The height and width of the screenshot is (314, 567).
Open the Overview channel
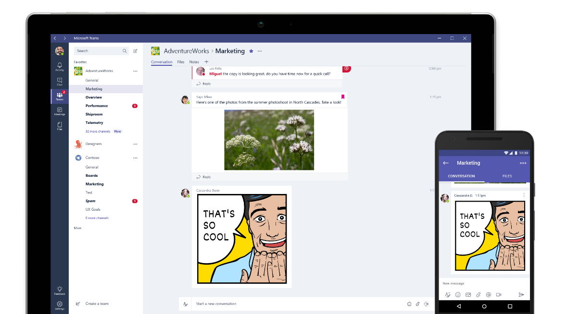pyautogui.click(x=94, y=97)
